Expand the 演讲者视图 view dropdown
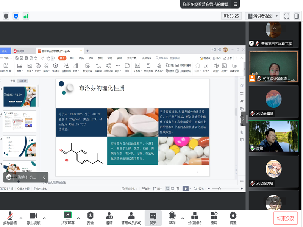This screenshot has height=227, width=303. click(277, 16)
